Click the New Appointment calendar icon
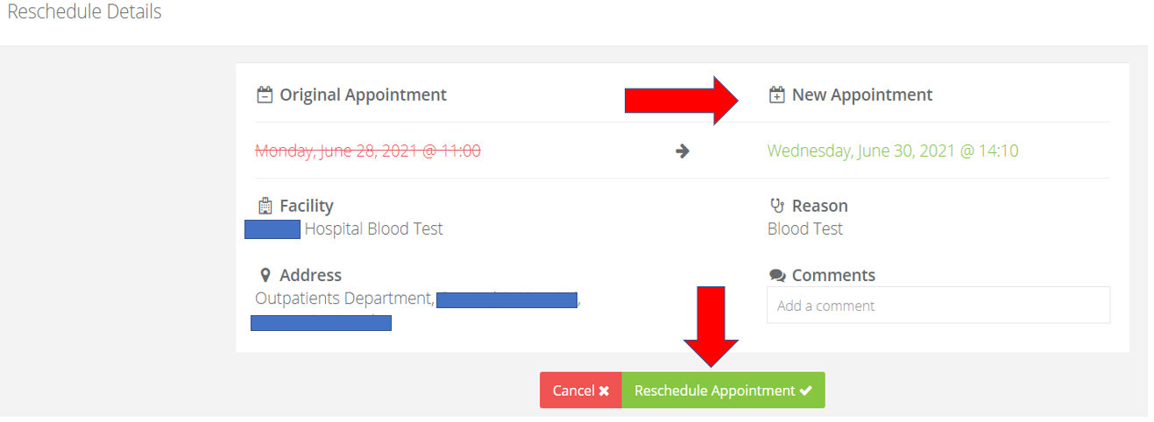The height and width of the screenshot is (422, 1154). [776, 95]
